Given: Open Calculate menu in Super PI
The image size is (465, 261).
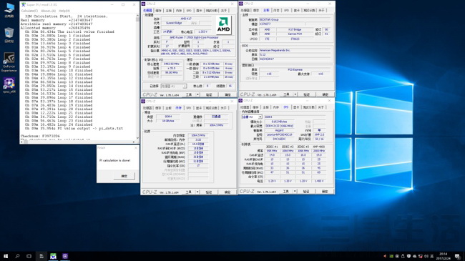Looking at the screenshot, I should tap(29, 11).
